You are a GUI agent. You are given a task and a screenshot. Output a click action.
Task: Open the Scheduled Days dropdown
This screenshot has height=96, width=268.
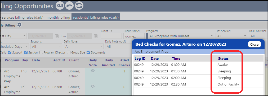[x=14, y=46]
